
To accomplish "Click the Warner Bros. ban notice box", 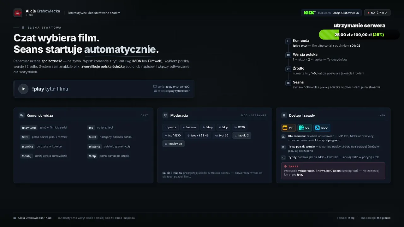I will point(333,171).
